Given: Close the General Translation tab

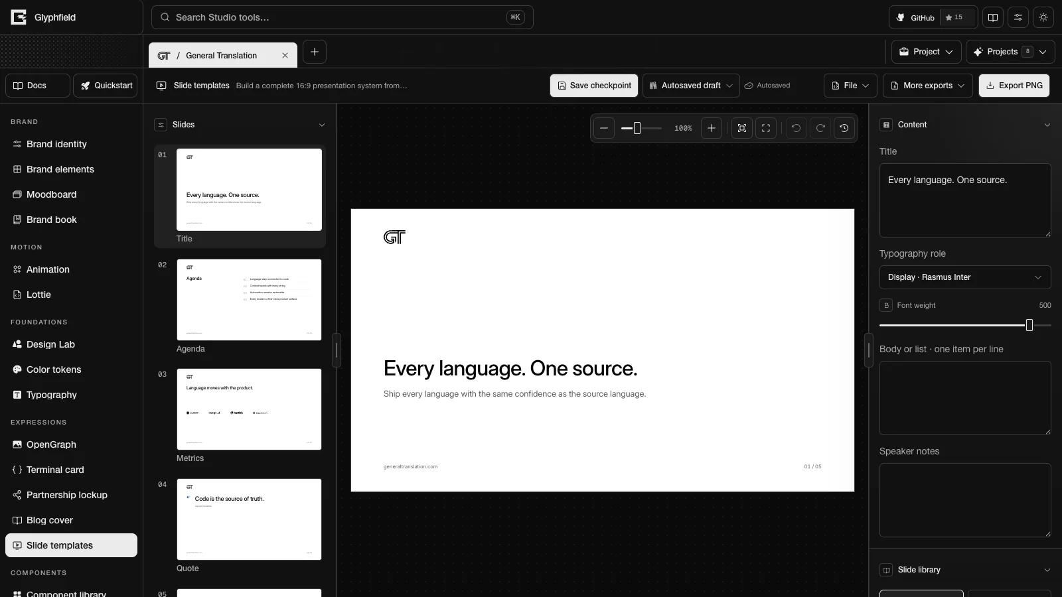Looking at the screenshot, I should (x=285, y=56).
